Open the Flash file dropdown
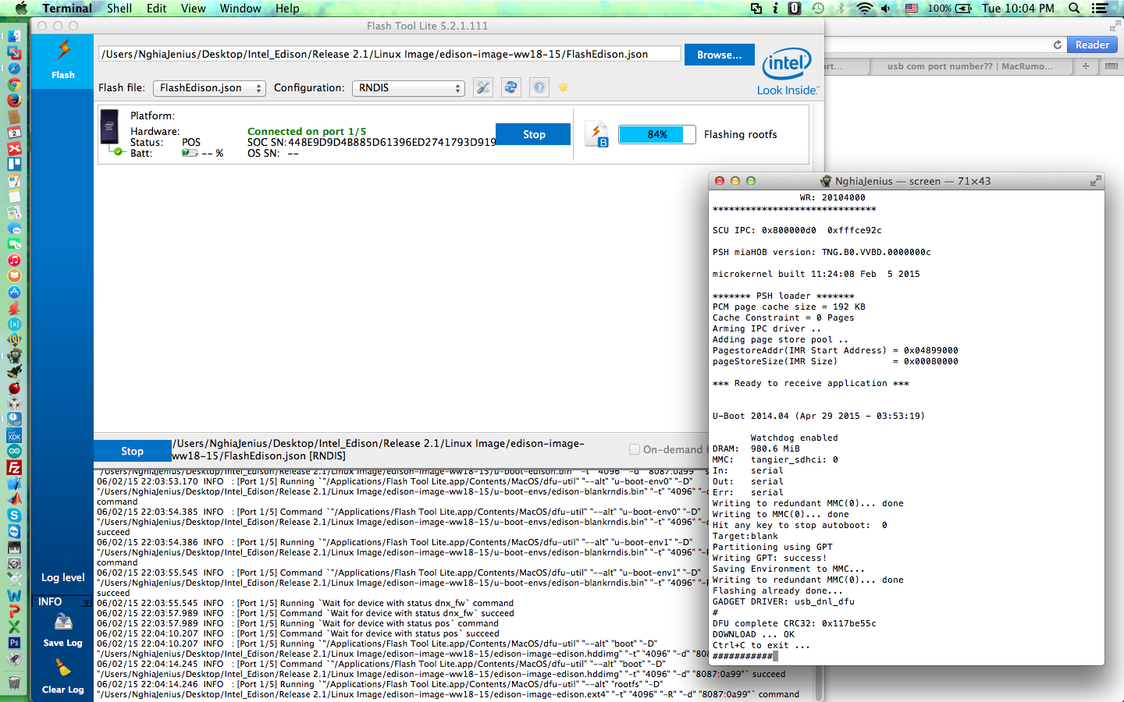This screenshot has height=702, width=1124. point(209,88)
